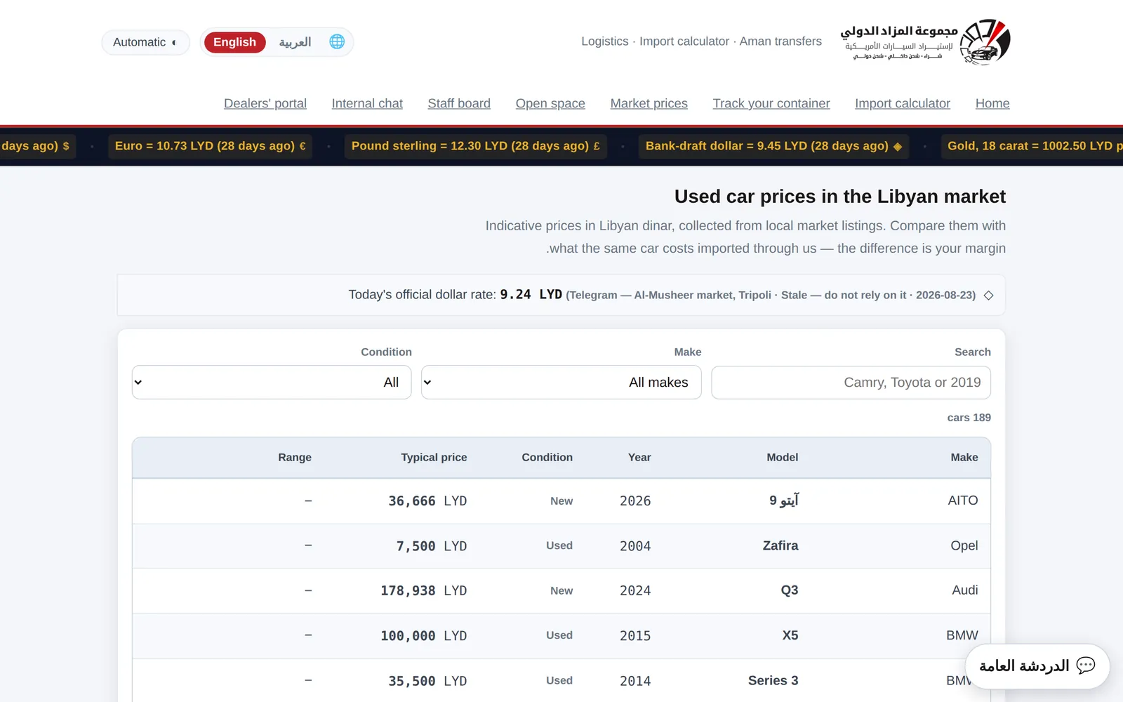The height and width of the screenshot is (702, 1123).
Task: Open Track your container
Action: (771, 103)
